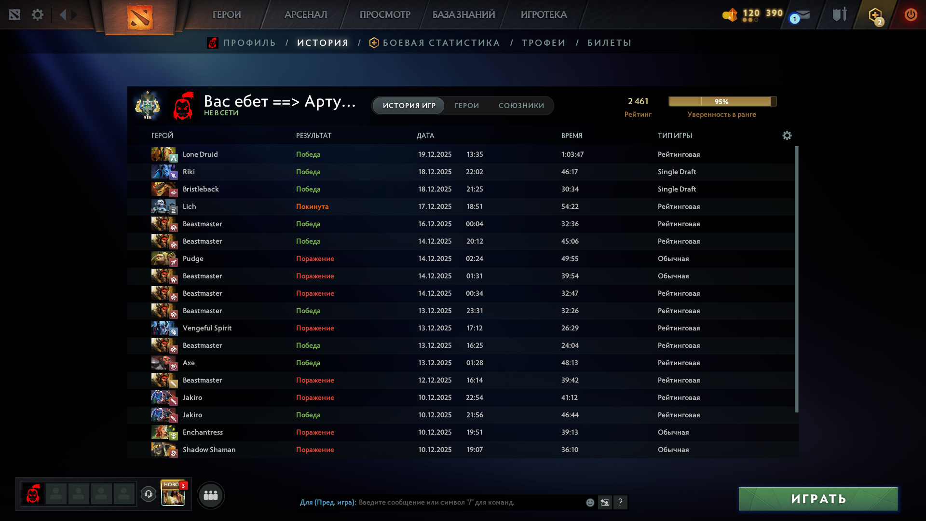926x521 pixels.
Task: Click the РЕЗУЛЬТАТ column header
Action: pyautogui.click(x=314, y=136)
